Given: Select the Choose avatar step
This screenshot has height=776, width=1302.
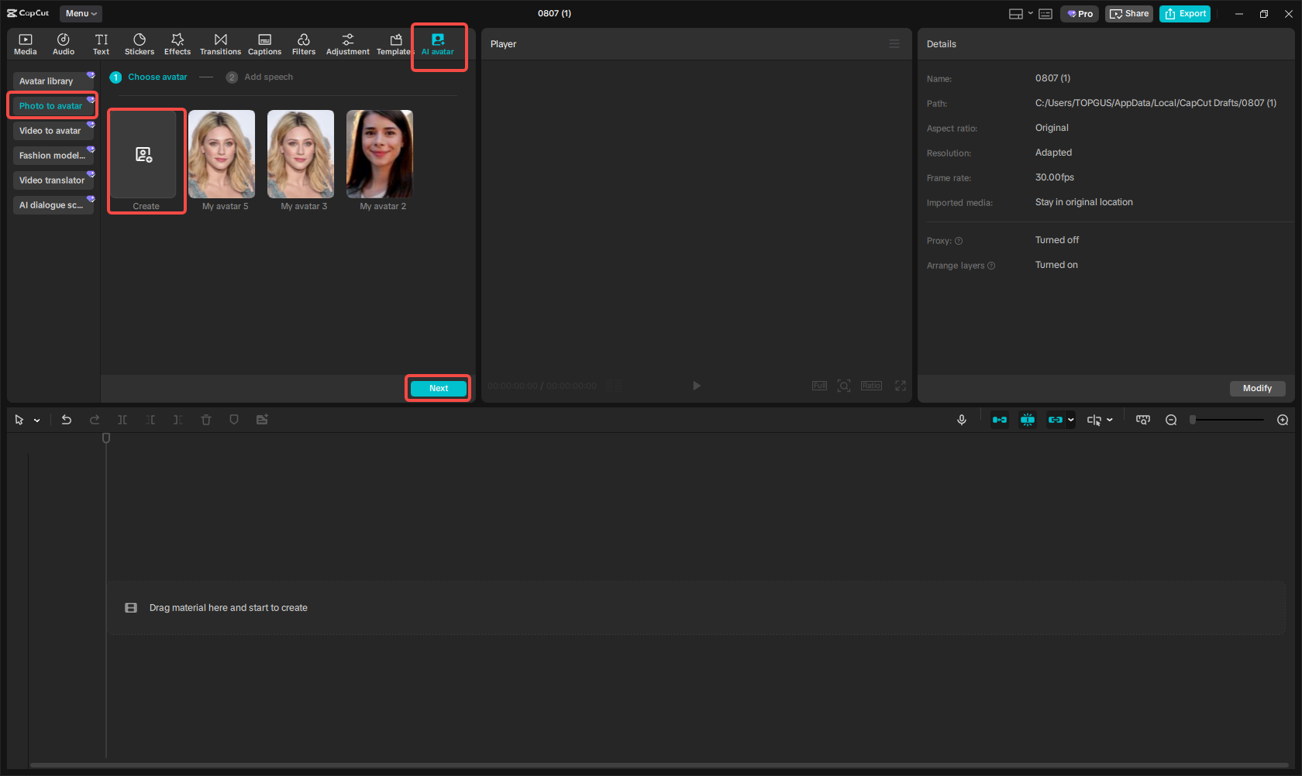Looking at the screenshot, I should 149,77.
